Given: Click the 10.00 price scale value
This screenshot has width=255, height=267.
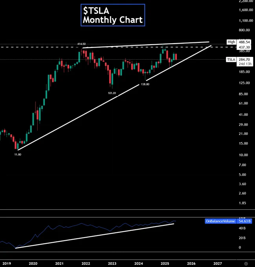Looking at the screenshot, I should (x=243, y=155).
